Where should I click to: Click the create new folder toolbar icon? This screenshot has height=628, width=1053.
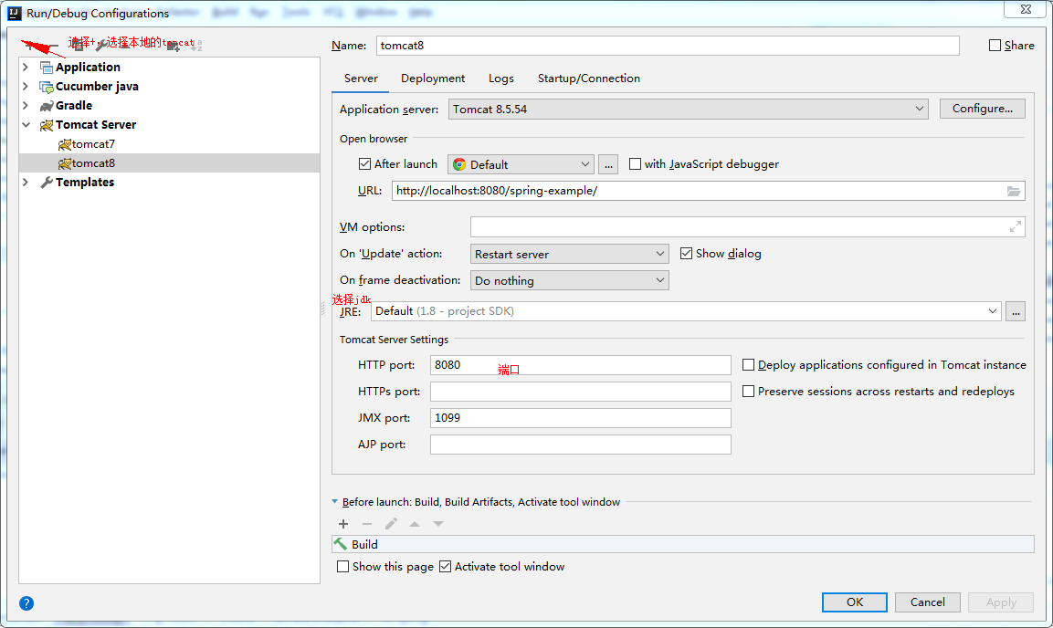click(x=174, y=46)
